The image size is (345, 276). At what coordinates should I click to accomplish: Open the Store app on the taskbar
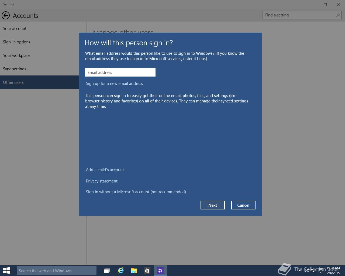pos(147,271)
